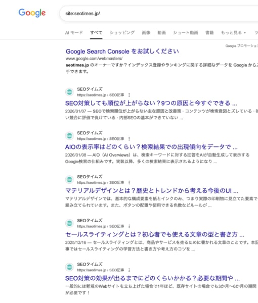The image size is (258, 303).
Task: Open three-dot menu for セールスライティング result
Action: [x=129, y=226]
